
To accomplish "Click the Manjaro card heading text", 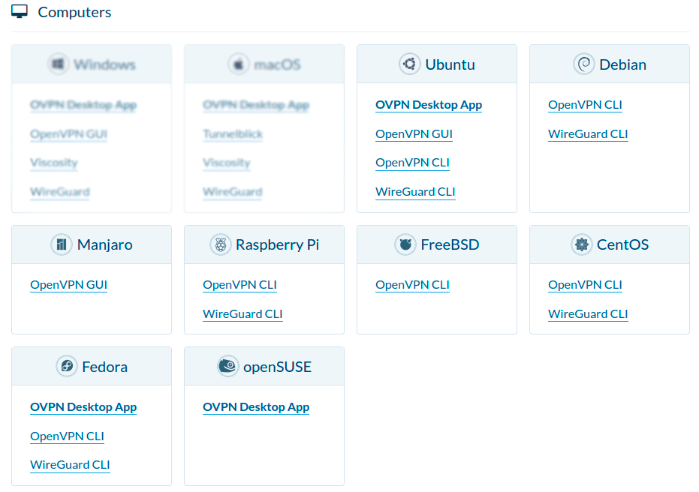I will click(x=105, y=245).
